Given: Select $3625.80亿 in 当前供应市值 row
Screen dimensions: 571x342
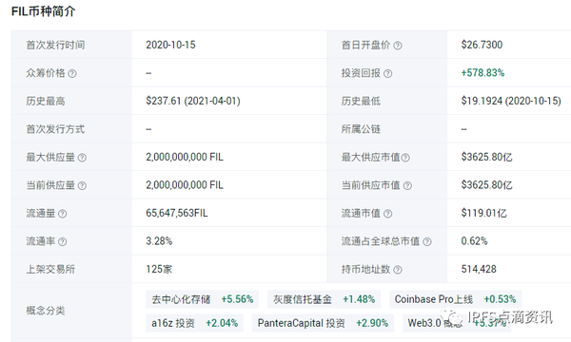Looking at the screenshot, I should click(486, 185).
